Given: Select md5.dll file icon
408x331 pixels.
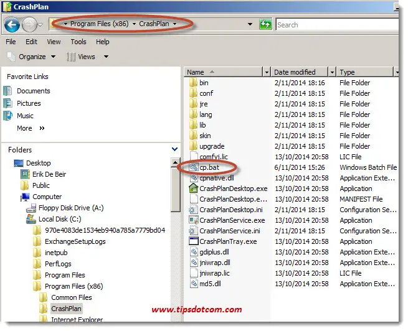Looking at the screenshot, I should 194,284.
